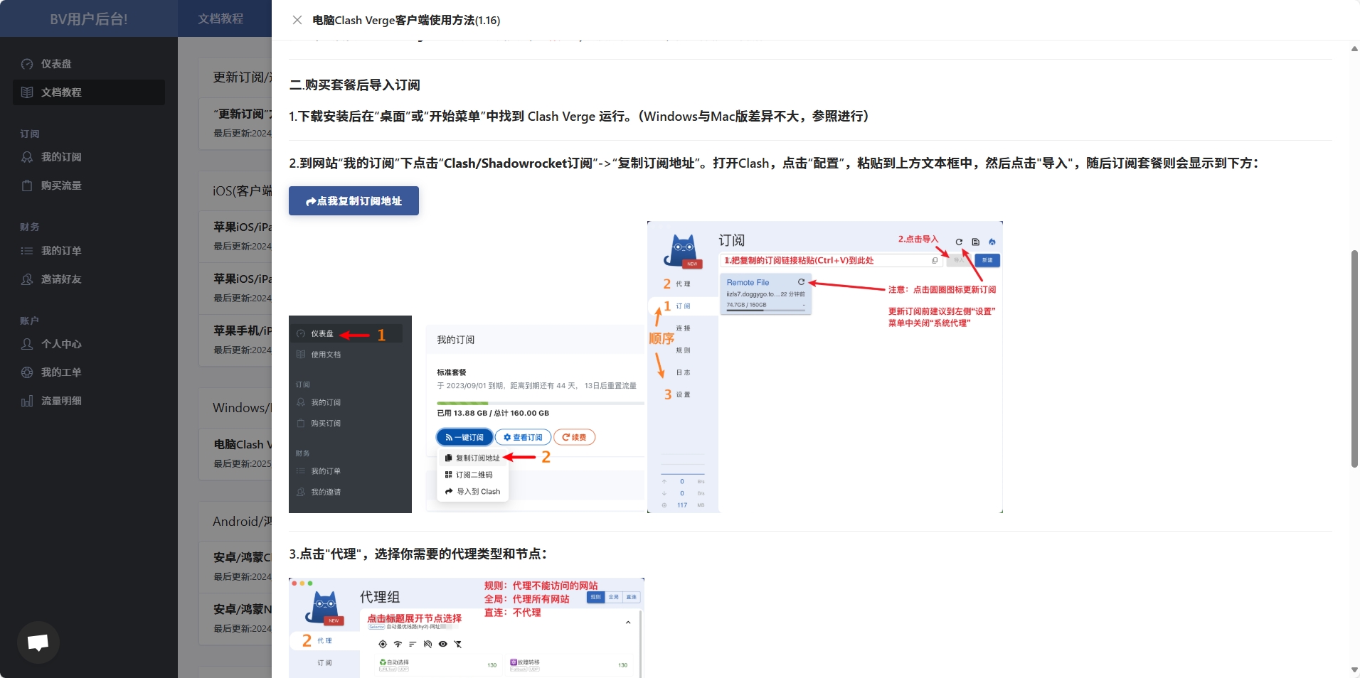The height and width of the screenshot is (678, 1360).
Task: Click the 点我复制订阅地址 button
Action: (x=354, y=201)
